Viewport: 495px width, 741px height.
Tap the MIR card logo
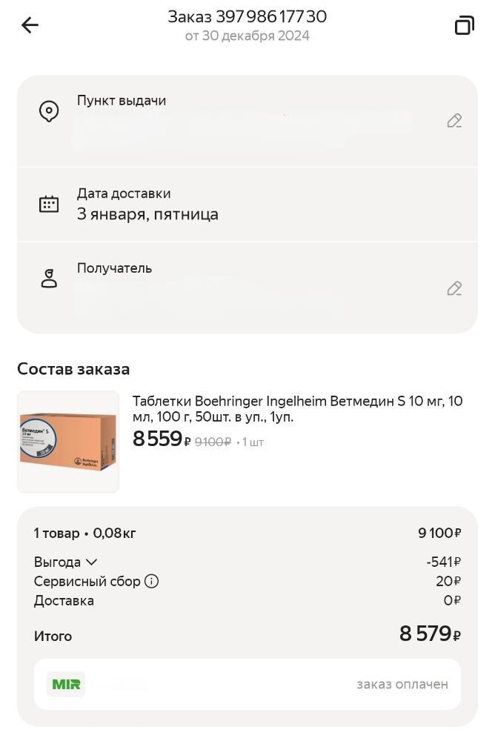tap(66, 684)
